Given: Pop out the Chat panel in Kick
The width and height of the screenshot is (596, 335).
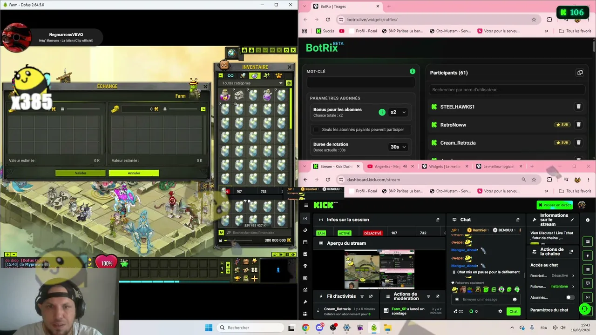Looking at the screenshot, I should tap(517, 220).
